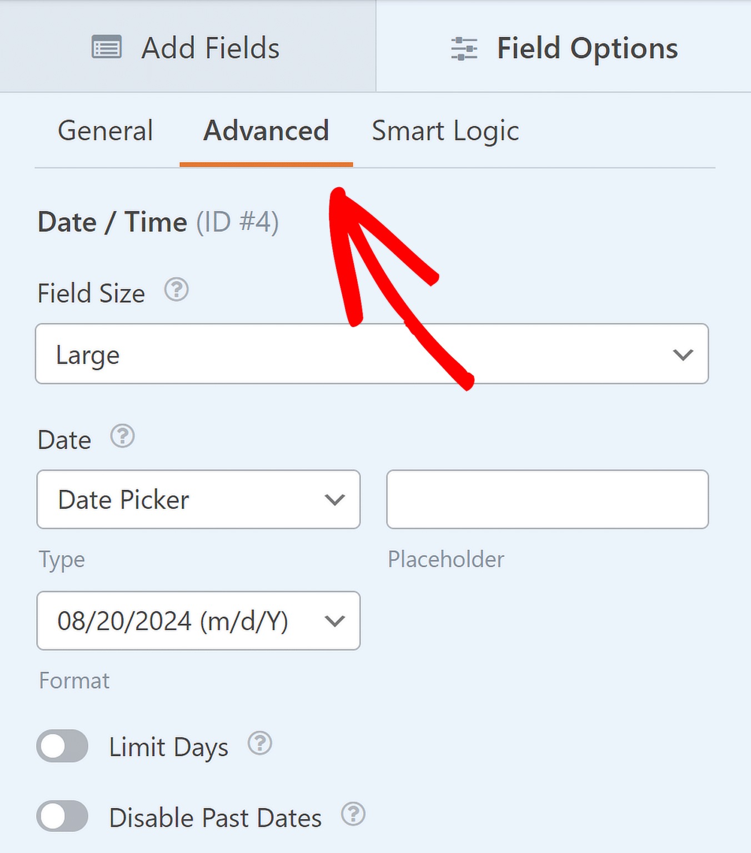Click the Add Fields grid icon

[x=107, y=48]
